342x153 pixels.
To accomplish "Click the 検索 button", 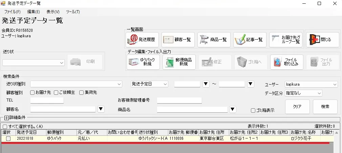I will 325,107.
